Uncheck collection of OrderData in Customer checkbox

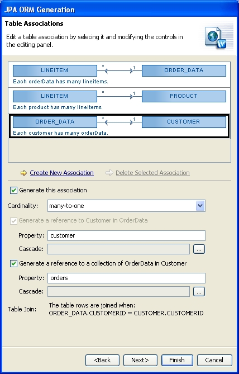click(13, 263)
